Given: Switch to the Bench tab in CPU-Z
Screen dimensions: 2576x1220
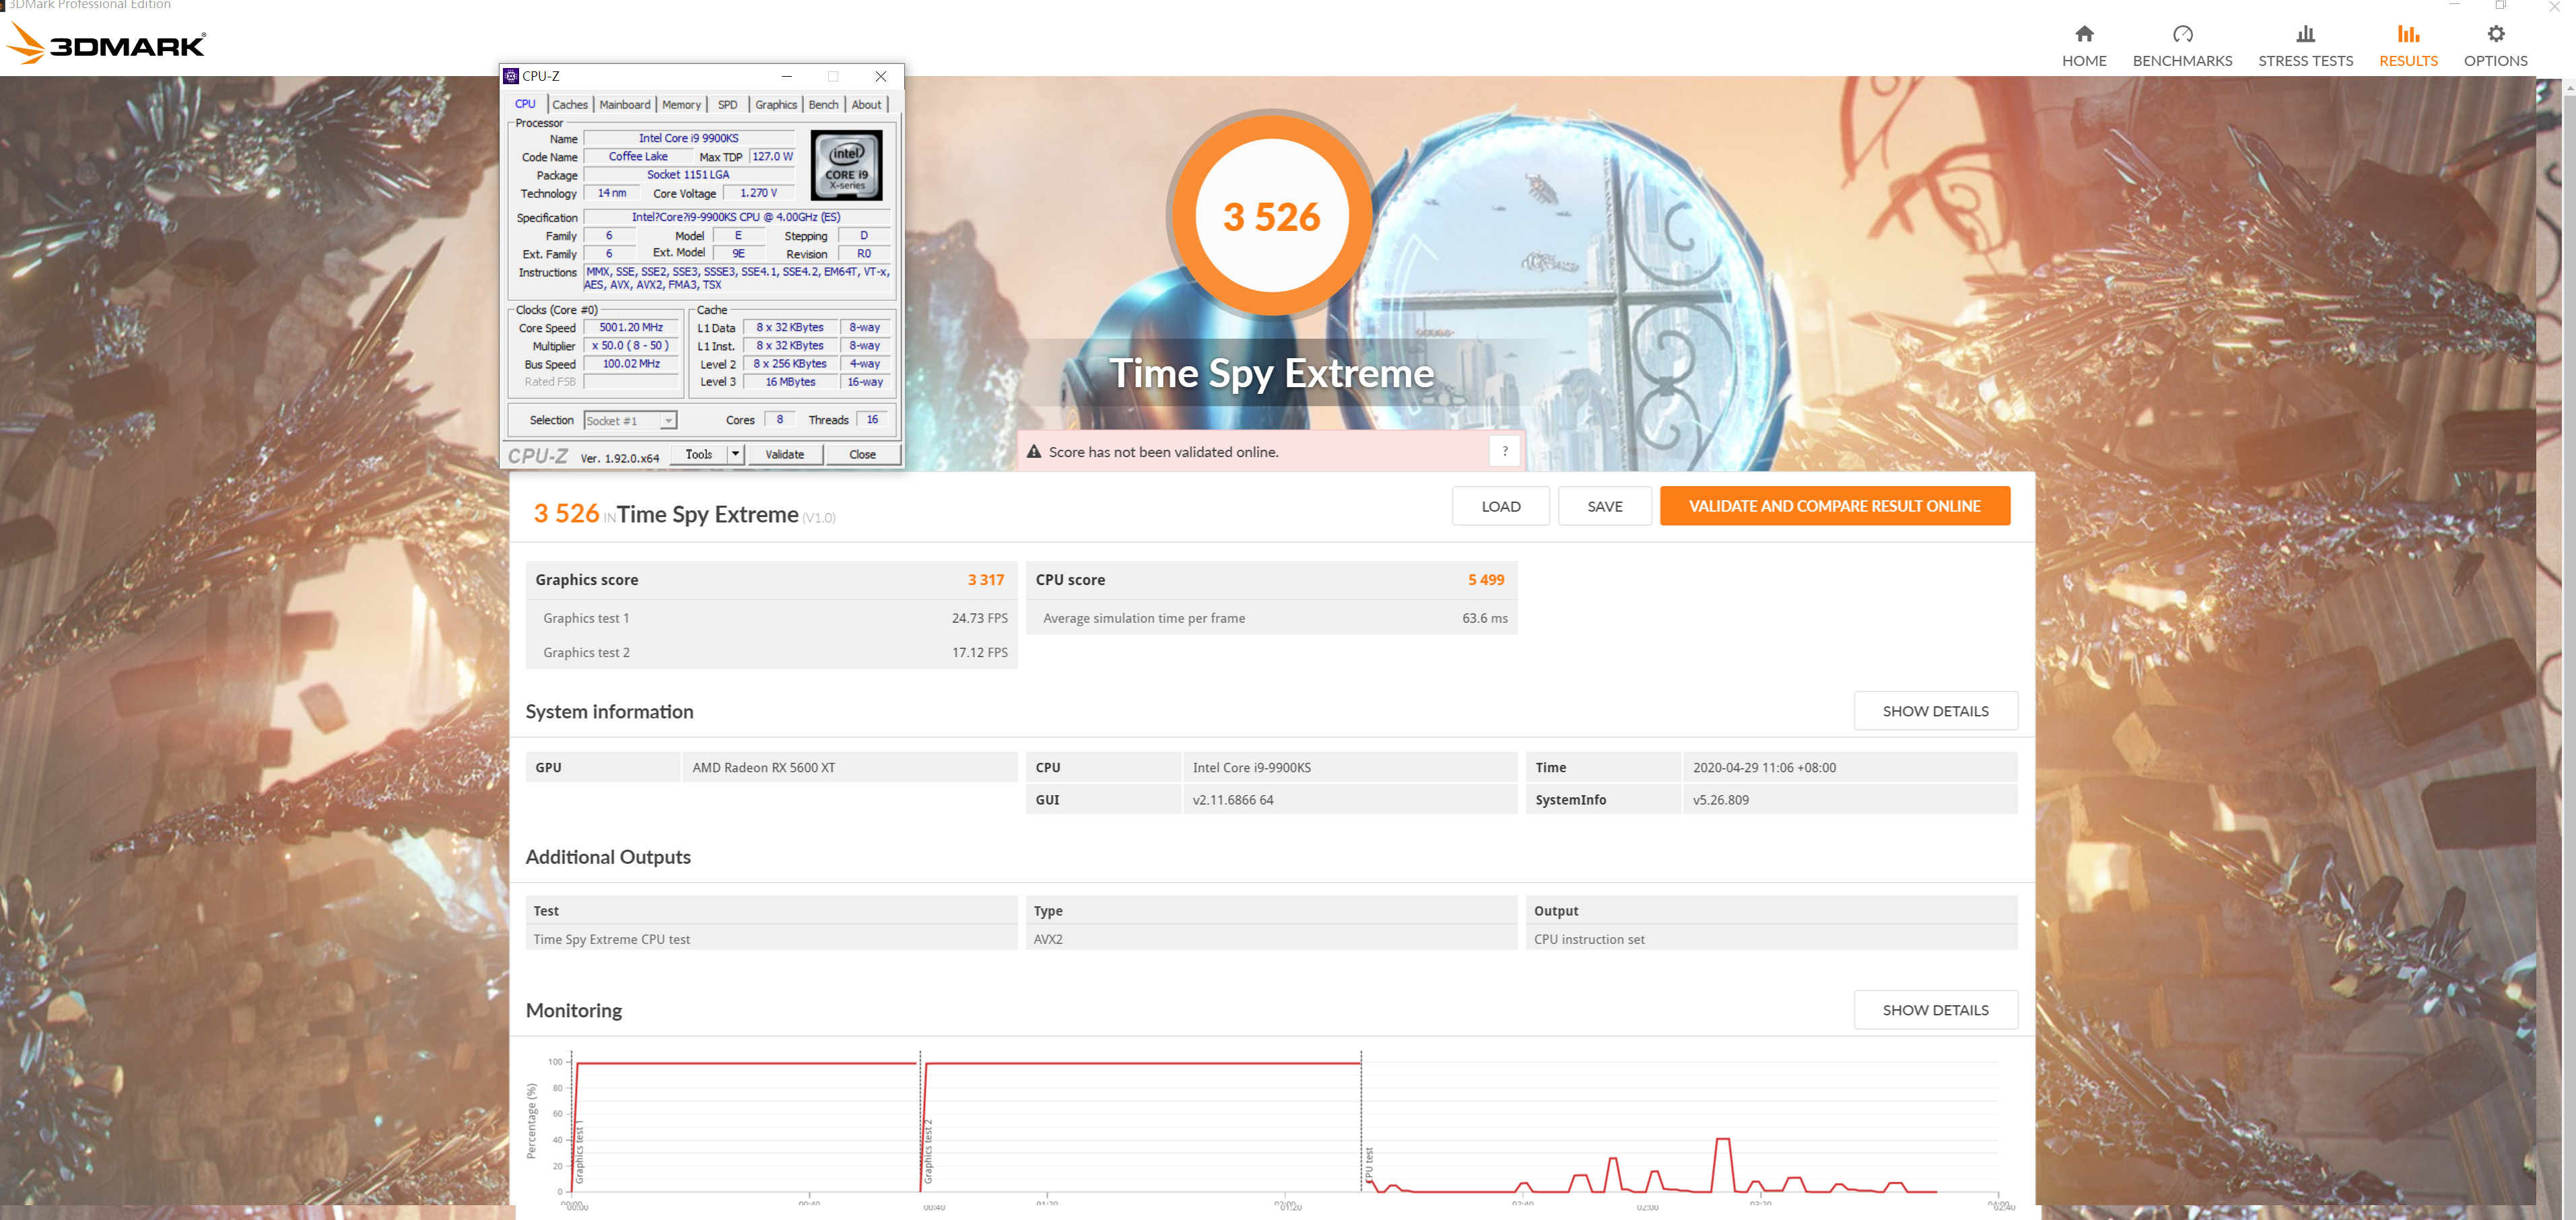Looking at the screenshot, I should click(823, 105).
